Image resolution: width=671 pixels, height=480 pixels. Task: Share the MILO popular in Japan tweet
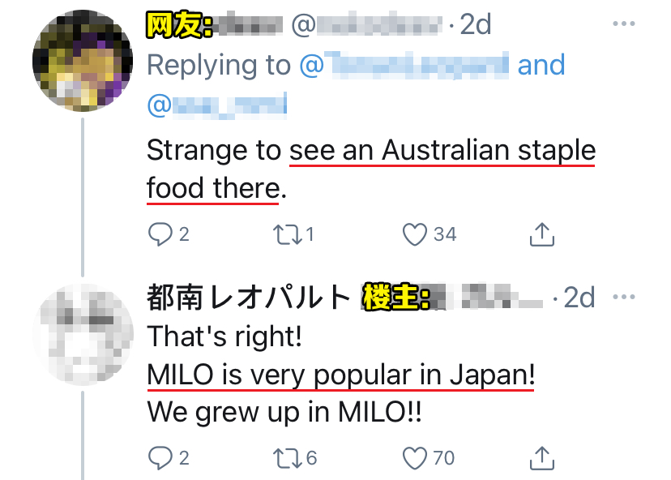(541, 457)
